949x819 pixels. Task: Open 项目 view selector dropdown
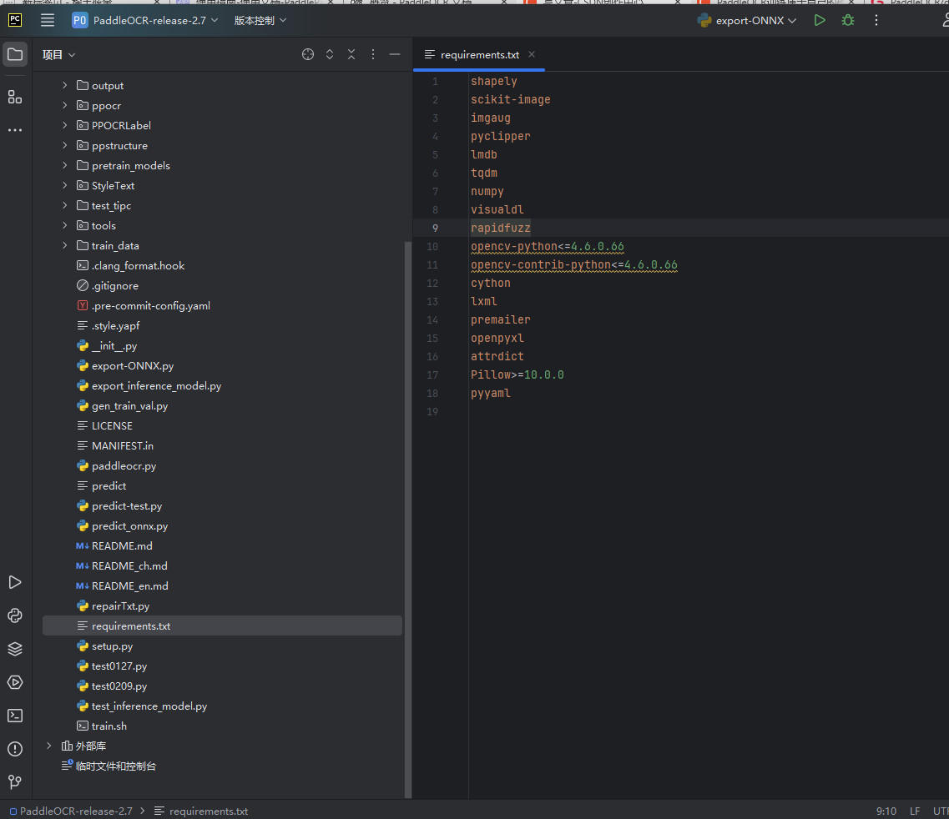(58, 54)
